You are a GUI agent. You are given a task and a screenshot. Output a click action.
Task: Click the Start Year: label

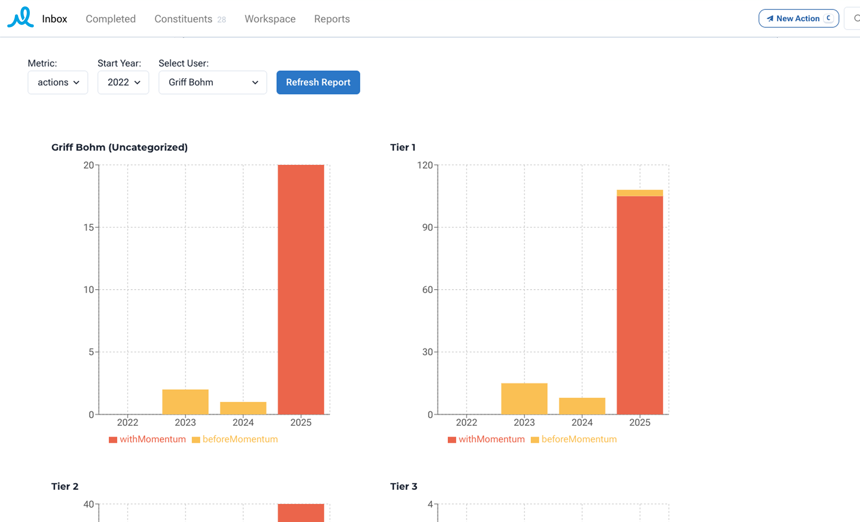tap(119, 63)
